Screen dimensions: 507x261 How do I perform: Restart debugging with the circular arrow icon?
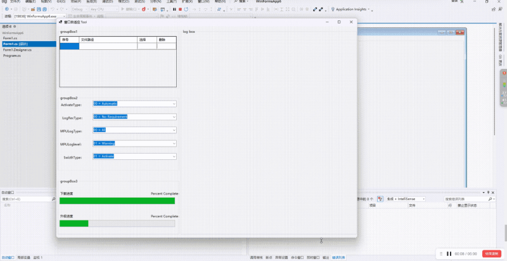(186, 9)
